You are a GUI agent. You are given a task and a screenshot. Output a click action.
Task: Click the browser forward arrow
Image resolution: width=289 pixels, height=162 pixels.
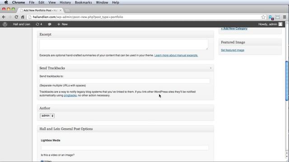(x=10, y=17)
